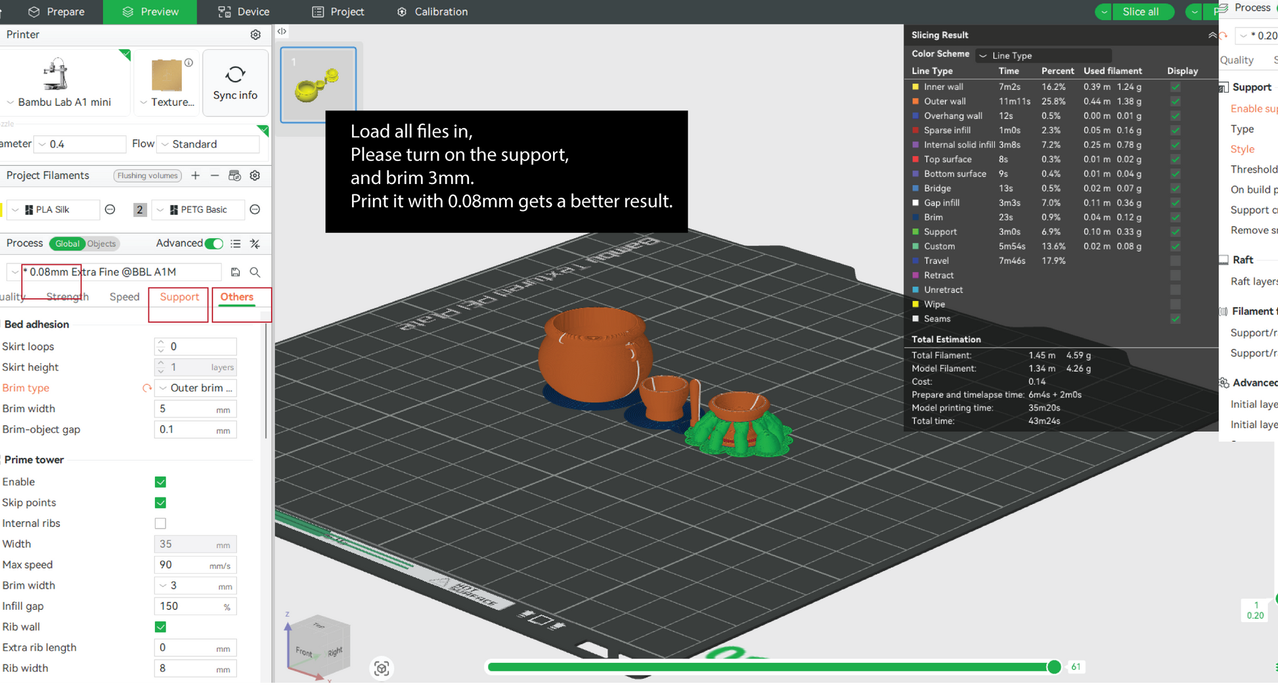The image size is (1278, 688).
Task: Remove a project filament with minus icon
Action: pos(215,175)
